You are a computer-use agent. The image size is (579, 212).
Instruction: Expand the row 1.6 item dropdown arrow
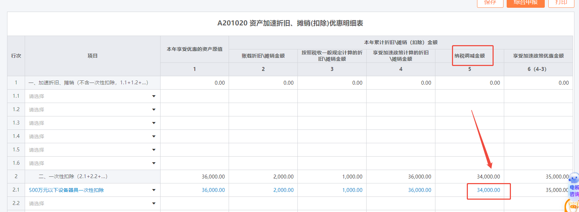pos(154,163)
